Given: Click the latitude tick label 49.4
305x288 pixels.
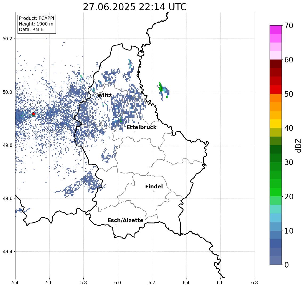Looking at the screenshot, I should coord(7,252).
